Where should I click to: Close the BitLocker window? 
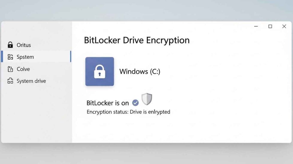[284, 26]
